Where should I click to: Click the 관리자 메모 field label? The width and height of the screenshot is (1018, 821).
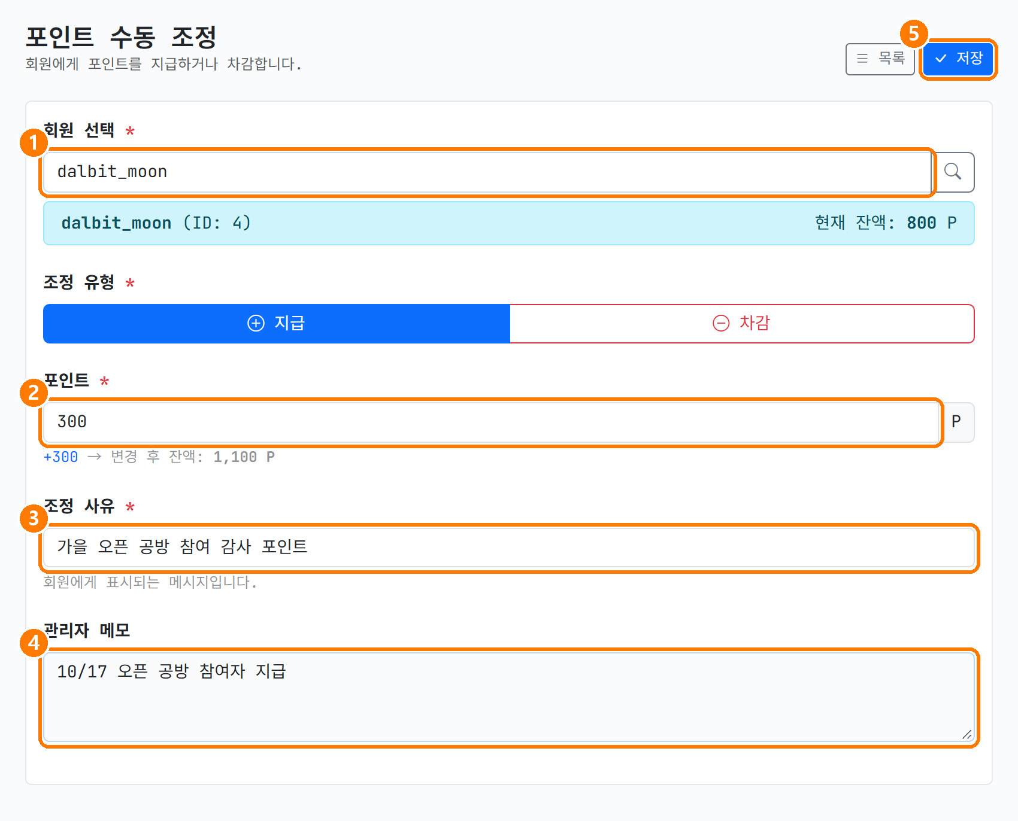pos(87,631)
